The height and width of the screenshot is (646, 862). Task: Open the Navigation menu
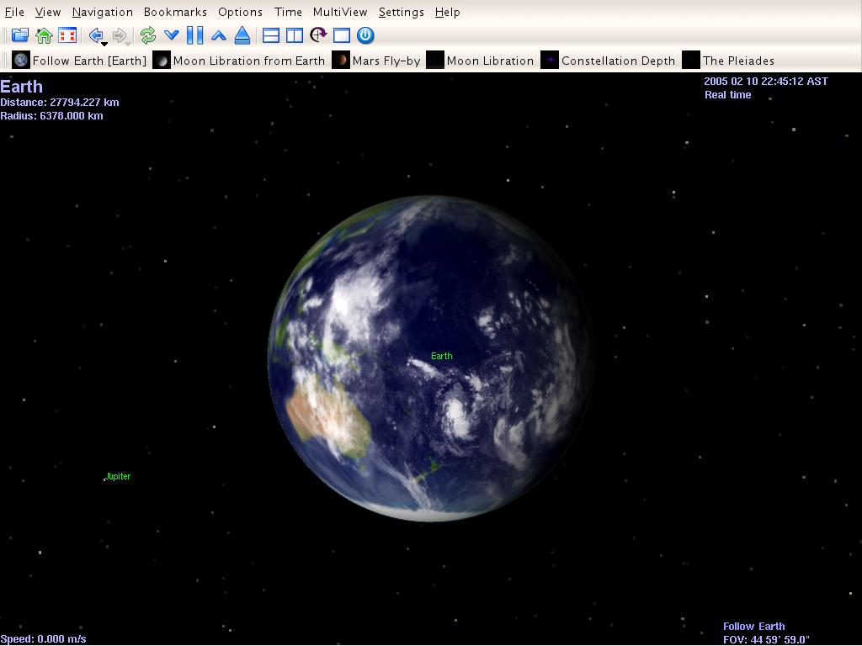click(102, 12)
